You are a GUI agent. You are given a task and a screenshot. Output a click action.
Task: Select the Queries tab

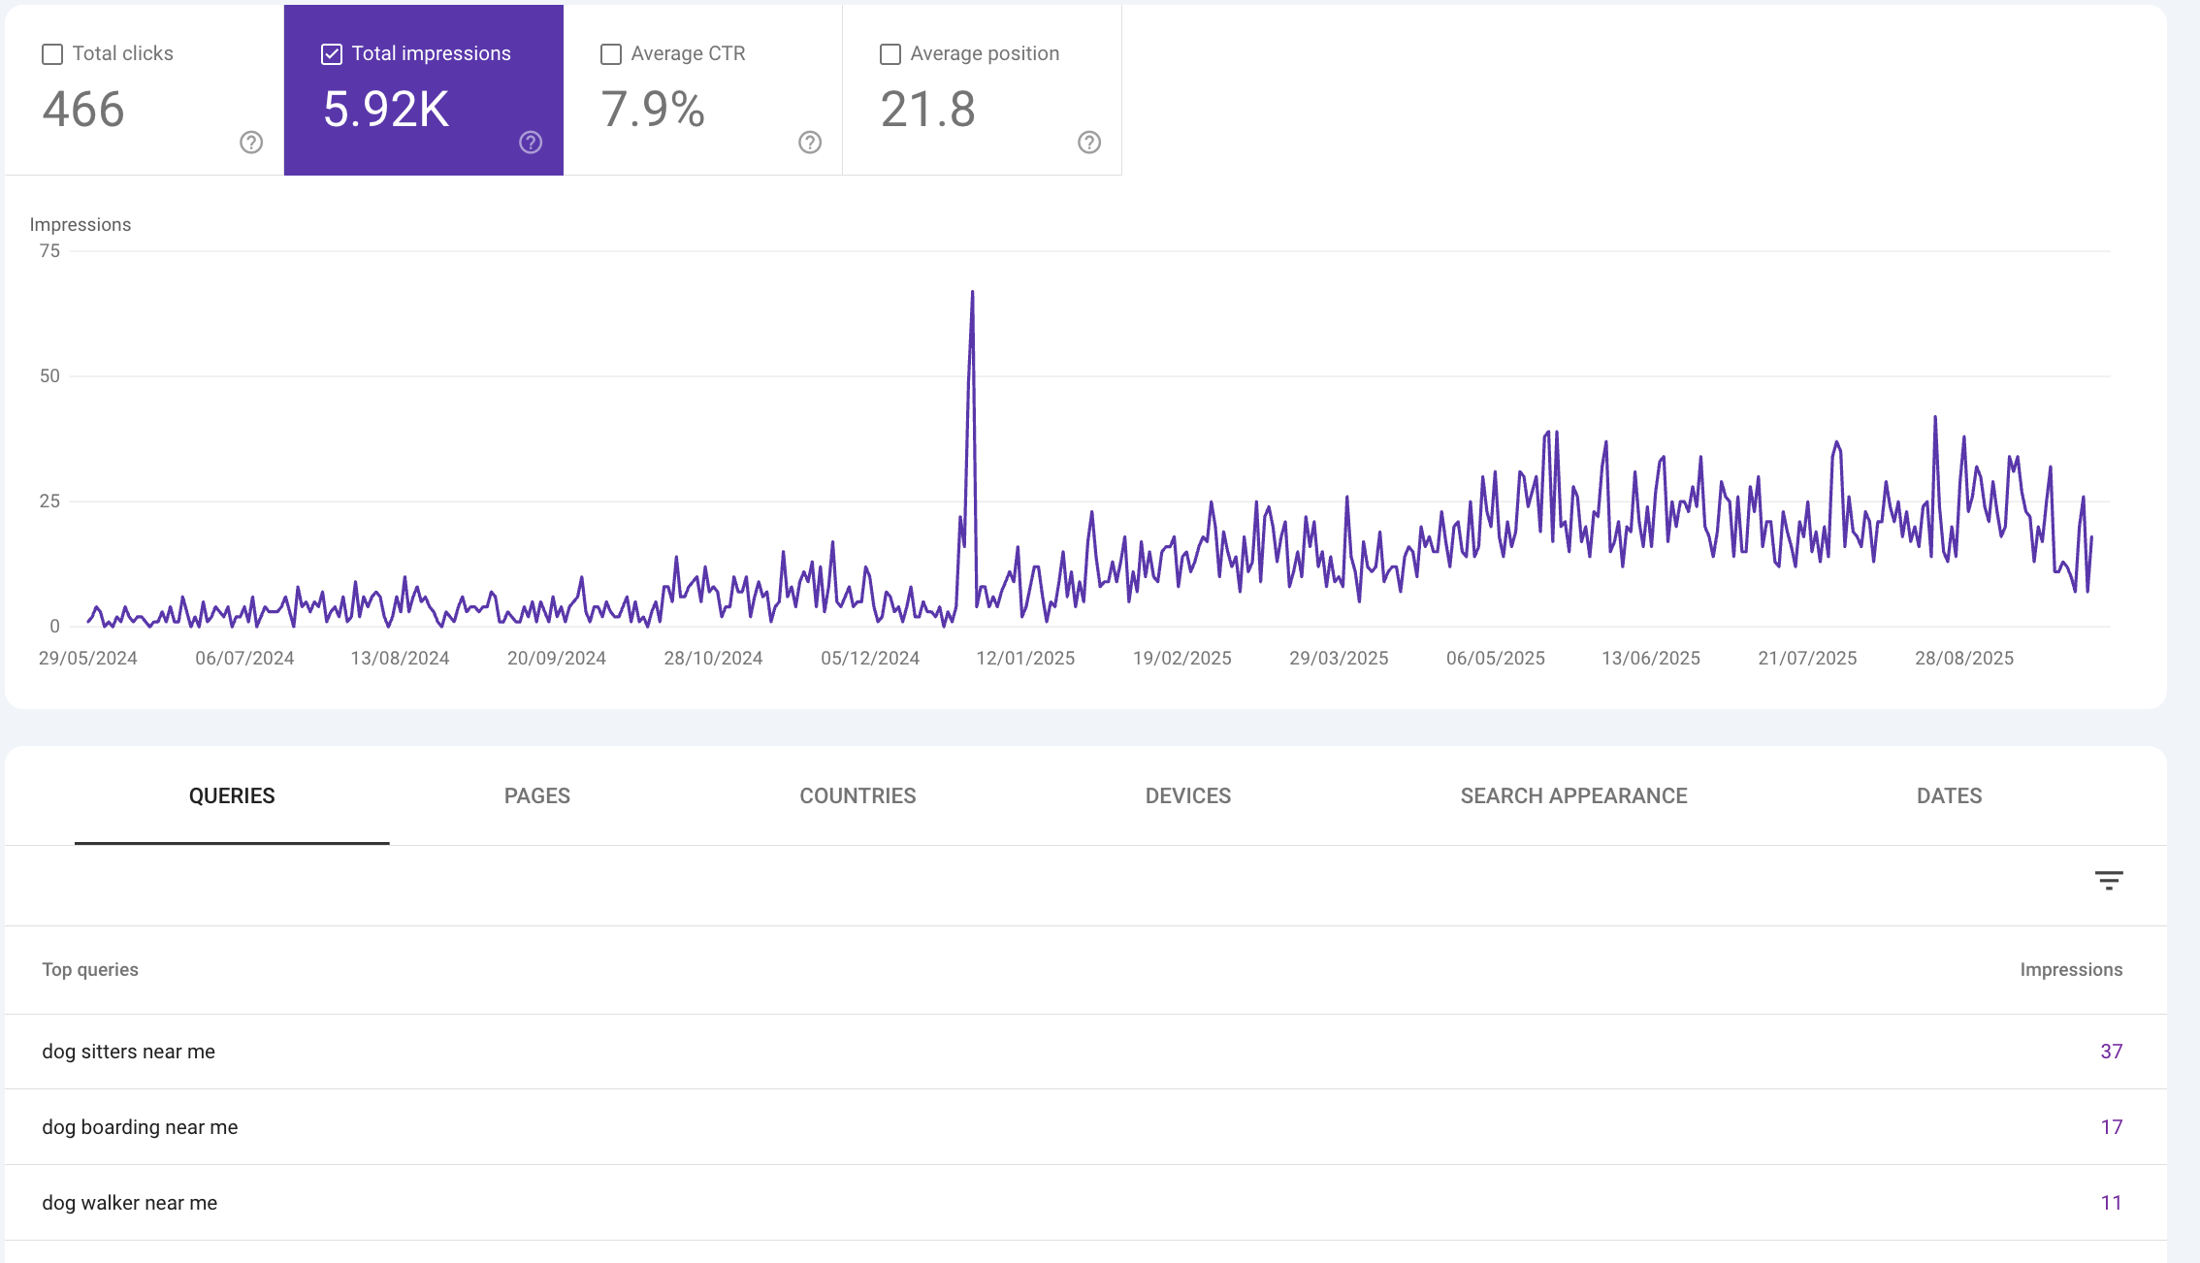tap(232, 796)
